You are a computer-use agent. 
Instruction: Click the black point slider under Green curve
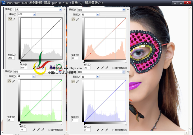[x=20, y=124]
